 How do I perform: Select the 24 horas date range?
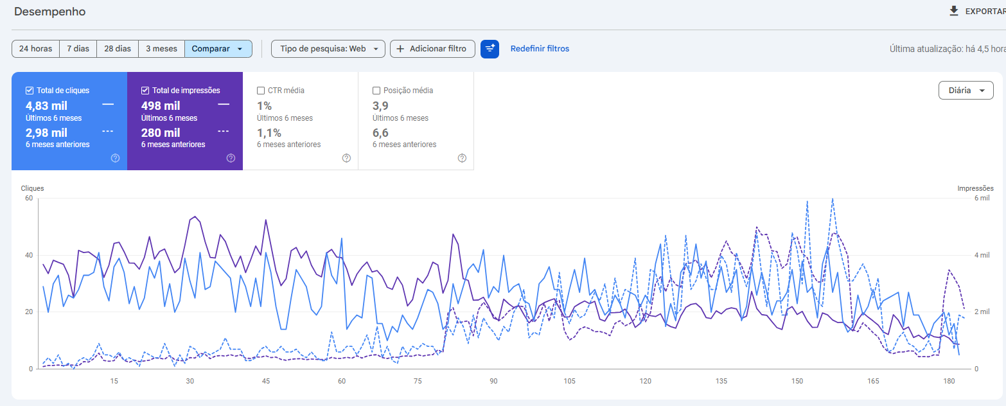[35, 49]
